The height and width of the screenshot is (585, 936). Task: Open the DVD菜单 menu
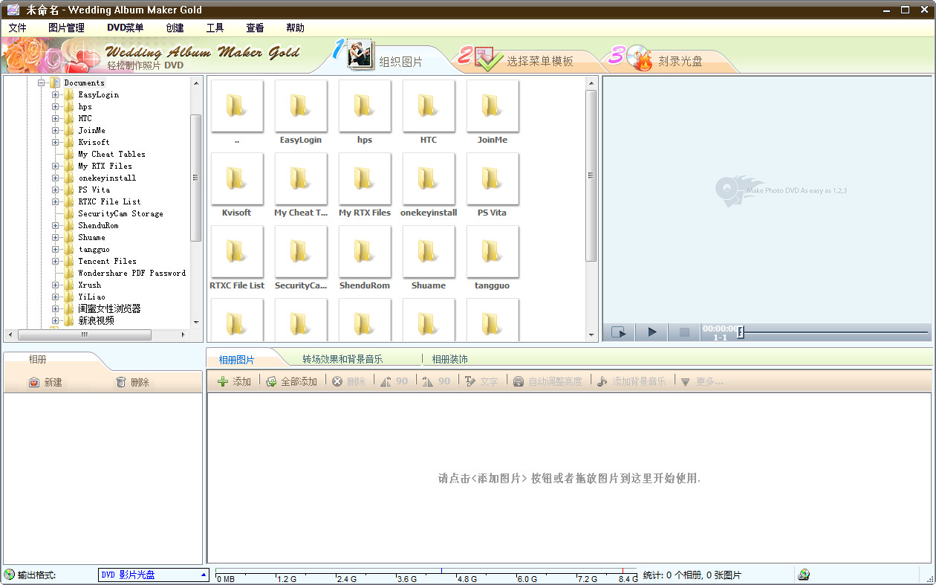(x=126, y=28)
